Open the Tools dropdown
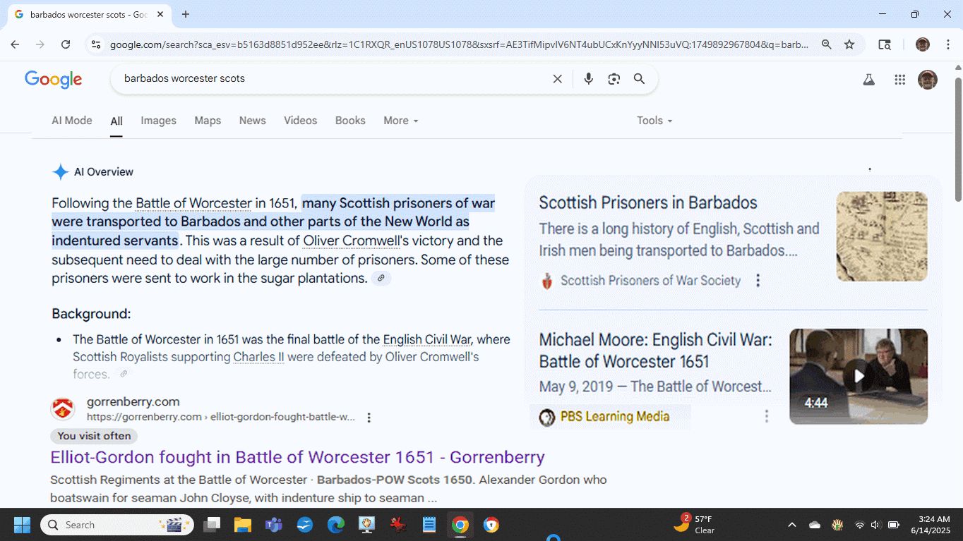963x541 pixels. (x=654, y=121)
